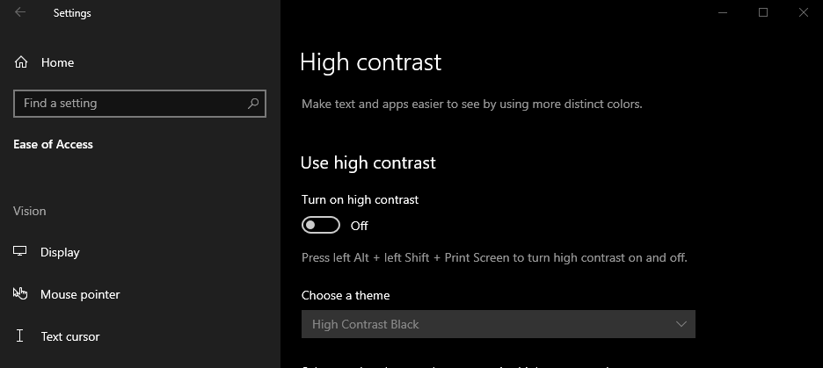
Task: Click the Make text and apps description
Action: point(472,104)
